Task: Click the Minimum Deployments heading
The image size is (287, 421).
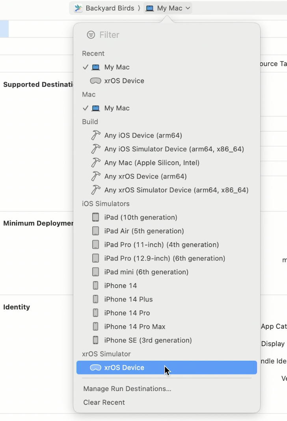Action: (x=38, y=224)
